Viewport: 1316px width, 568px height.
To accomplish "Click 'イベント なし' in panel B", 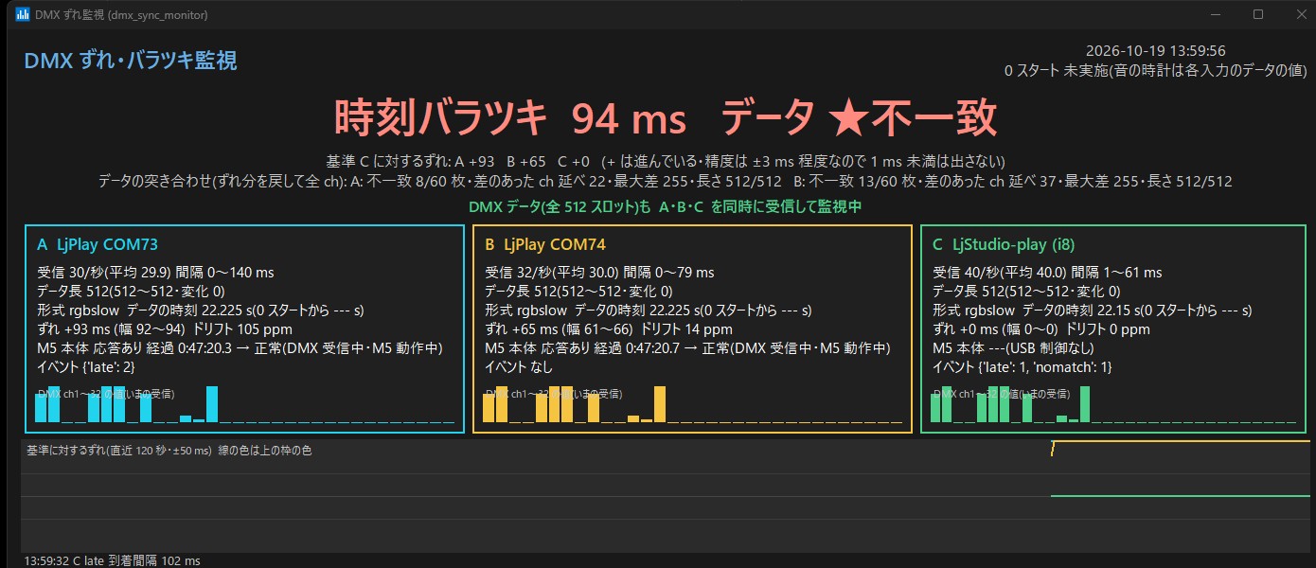I will [x=519, y=367].
